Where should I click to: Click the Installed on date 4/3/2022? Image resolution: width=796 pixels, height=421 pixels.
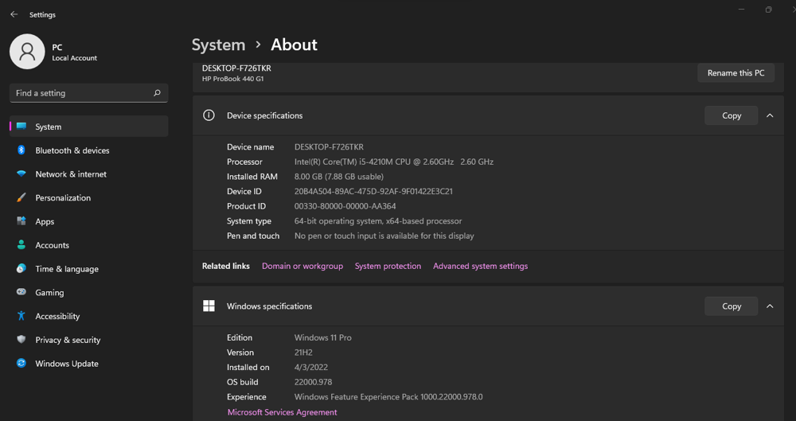[311, 367]
